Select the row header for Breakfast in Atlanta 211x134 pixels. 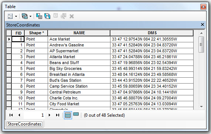9,74
